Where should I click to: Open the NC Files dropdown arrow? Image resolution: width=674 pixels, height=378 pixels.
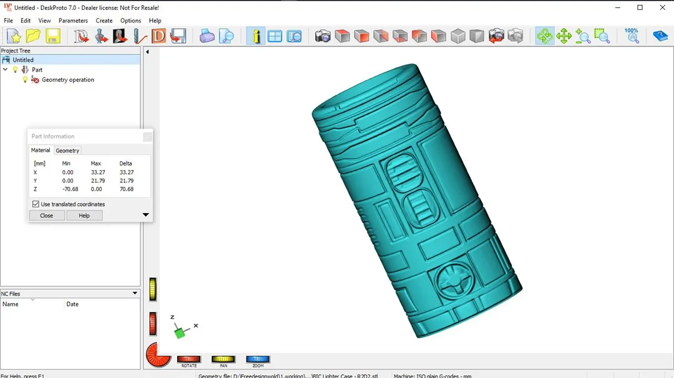(x=135, y=293)
